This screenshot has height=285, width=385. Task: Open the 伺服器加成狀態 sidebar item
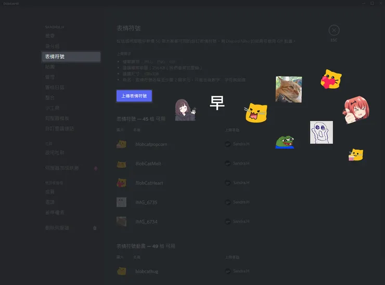(x=62, y=168)
